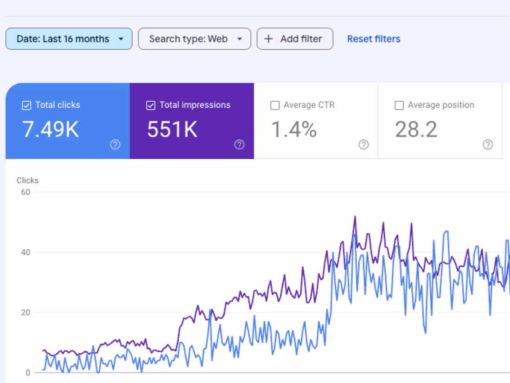Image resolution: width=510 pixels, height=383 pixels.
Task: Click the Total impressions question mark icon
Action: pyautogui.click(x=239, y=145)
